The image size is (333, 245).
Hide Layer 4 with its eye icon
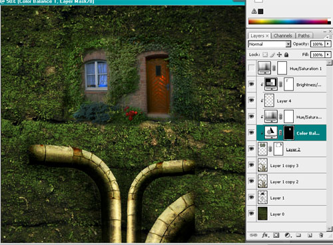[251, 101]
